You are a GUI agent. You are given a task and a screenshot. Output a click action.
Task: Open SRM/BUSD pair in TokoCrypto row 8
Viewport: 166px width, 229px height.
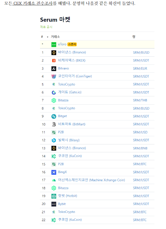[x=141, y=108]
